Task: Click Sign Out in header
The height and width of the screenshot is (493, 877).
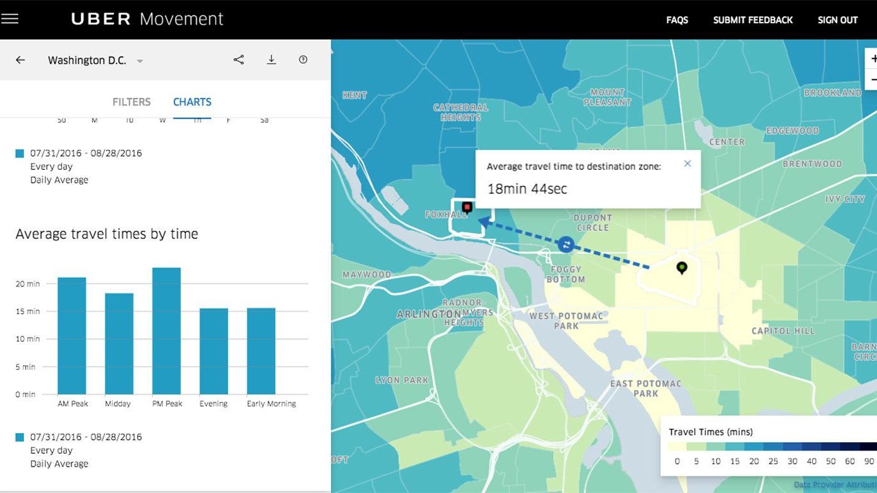Action: (x=837, y=20)
